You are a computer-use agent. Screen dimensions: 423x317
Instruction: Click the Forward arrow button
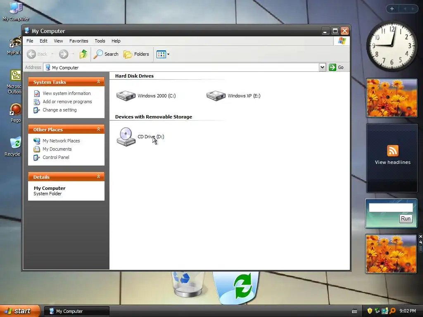coord(64,54)
